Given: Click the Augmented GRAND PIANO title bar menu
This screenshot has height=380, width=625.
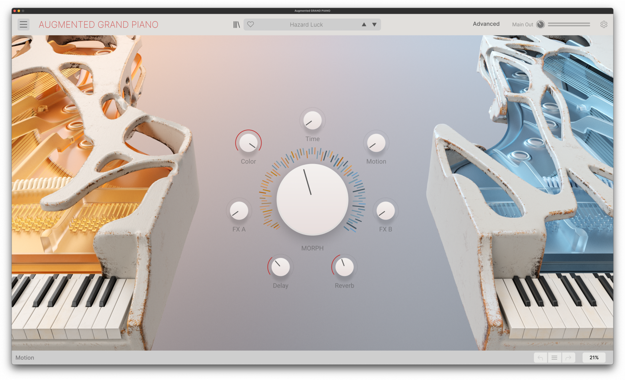Looking at the screenshot, I should 312,10.
